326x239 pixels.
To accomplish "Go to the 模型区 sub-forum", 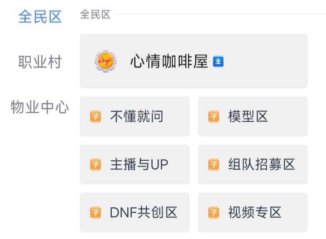I will point(253,116).
